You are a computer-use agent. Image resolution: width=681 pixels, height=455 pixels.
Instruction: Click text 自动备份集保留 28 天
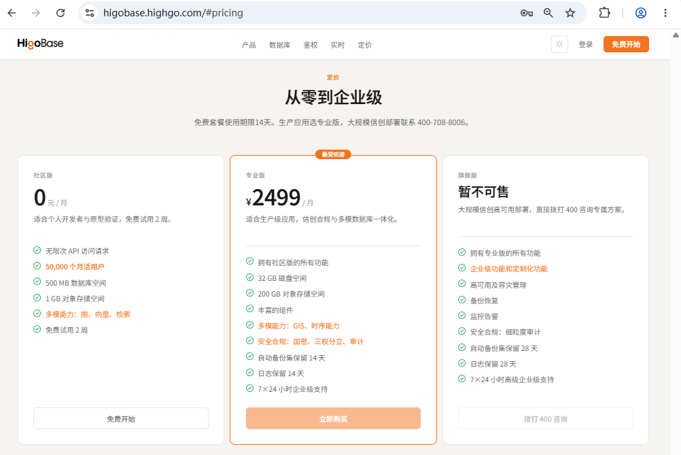[x=504, y=348]
